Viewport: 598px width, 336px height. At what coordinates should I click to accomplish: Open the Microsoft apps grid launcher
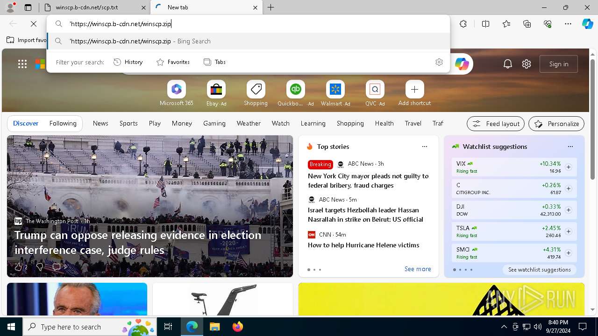click(22, 64)
